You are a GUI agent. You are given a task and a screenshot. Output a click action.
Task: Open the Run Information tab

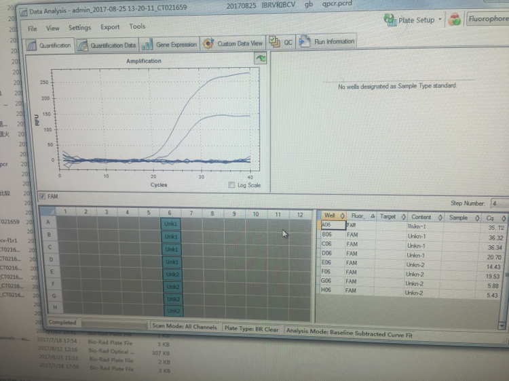coord(326,41)
